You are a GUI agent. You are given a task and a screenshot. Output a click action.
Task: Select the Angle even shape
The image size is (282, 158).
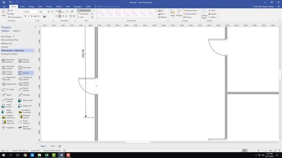coord(26,106)
